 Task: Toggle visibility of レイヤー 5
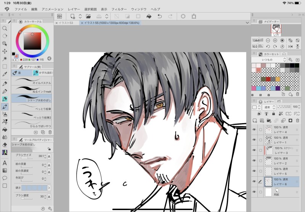(x=254, y=171)
